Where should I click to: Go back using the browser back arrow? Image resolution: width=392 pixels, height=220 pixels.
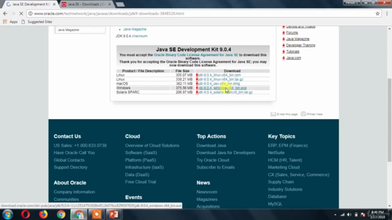click(x=5, y=13)
